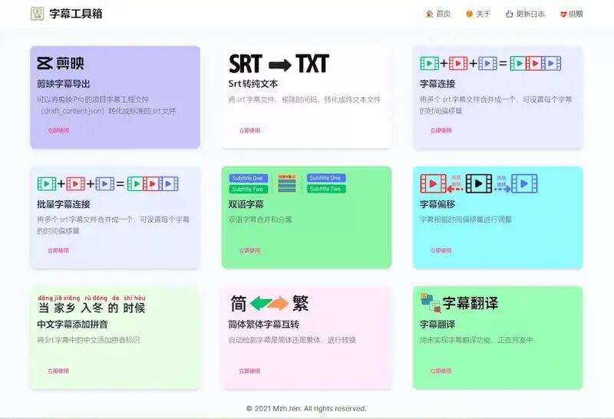614x419 pixels.
Task: Click the Subtitle One/Two graphic in 双语字幕 card
Action: [287, 183]
